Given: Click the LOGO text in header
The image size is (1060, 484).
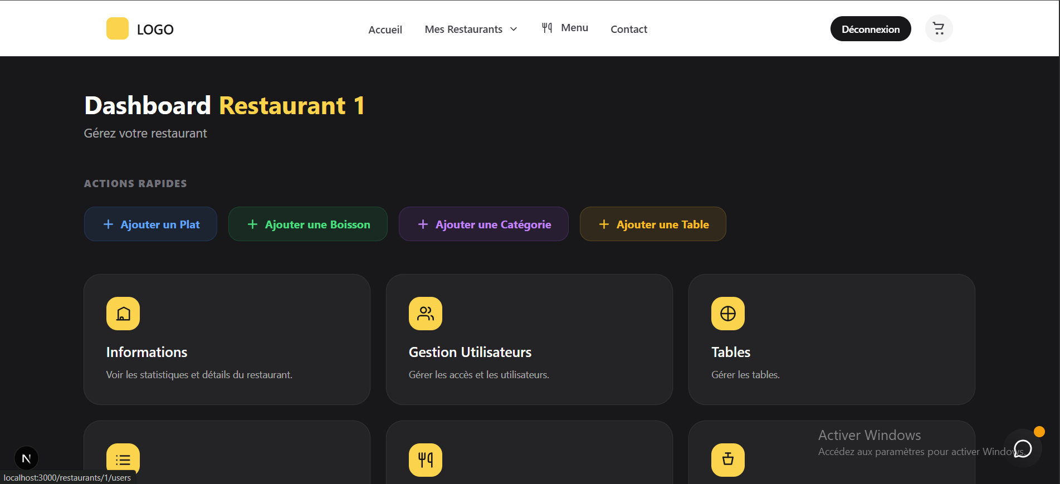Looking at the screenshot, I should tap(155, 30).
